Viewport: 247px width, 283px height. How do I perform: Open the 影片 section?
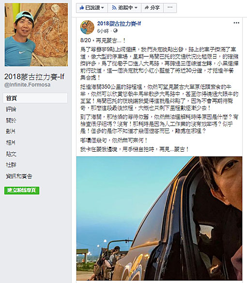coord(11,131)
